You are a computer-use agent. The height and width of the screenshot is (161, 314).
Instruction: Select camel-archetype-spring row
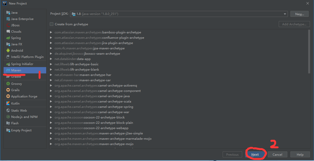pyautogui.click(x=178, y=107)
